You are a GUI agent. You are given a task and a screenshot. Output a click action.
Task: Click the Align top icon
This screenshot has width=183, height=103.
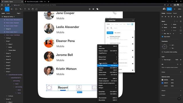172,17
